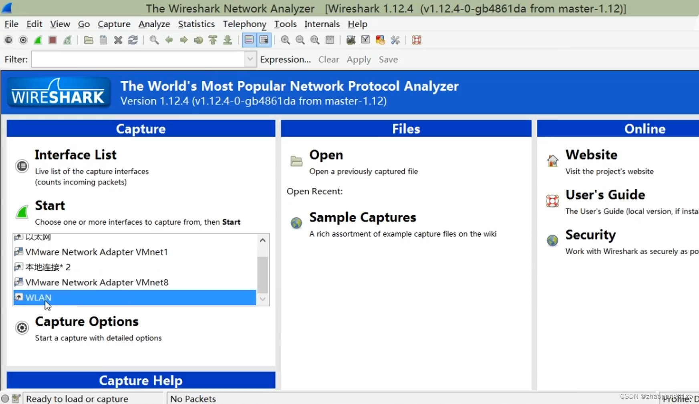Select the WLAN interface row
Viewport: 699px width, 404px height.
(135, 297)
